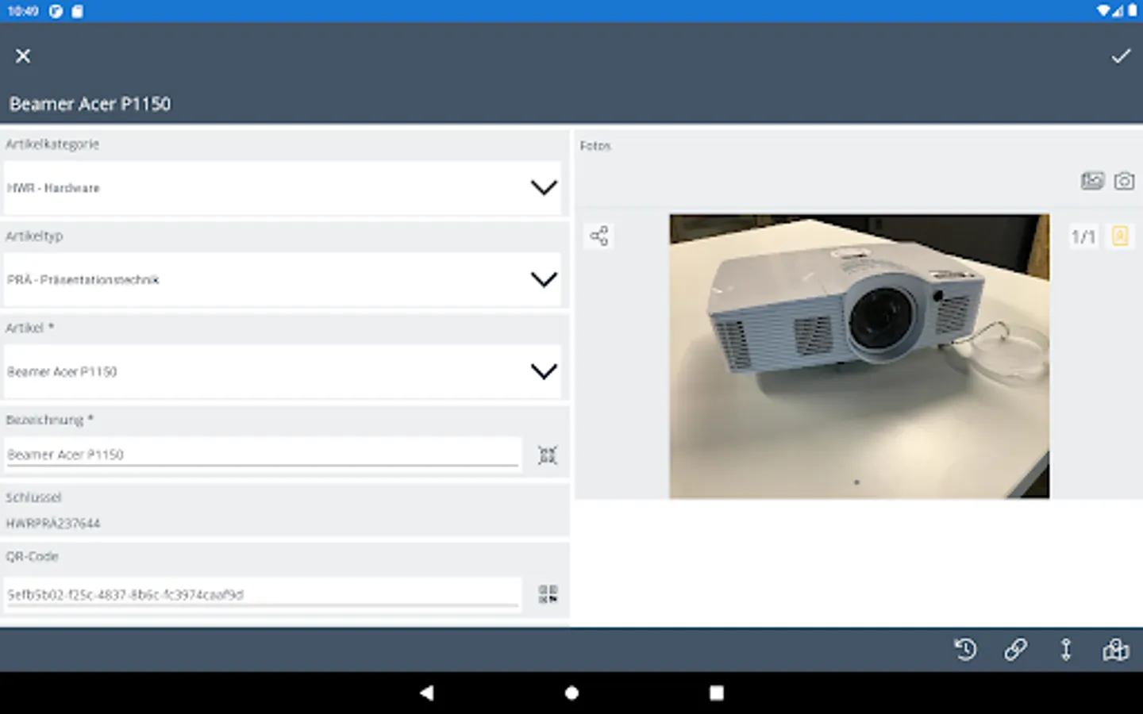Take a new photo with the camera icon
The width and height of the screenshot is (1143, 714).
pyautogui.click(x=1124, y=181)
